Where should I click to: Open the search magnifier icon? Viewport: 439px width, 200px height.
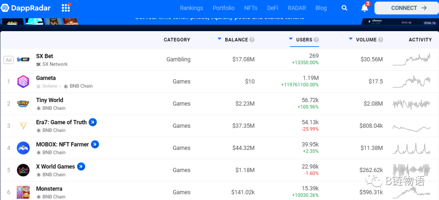tap(344, 8)
